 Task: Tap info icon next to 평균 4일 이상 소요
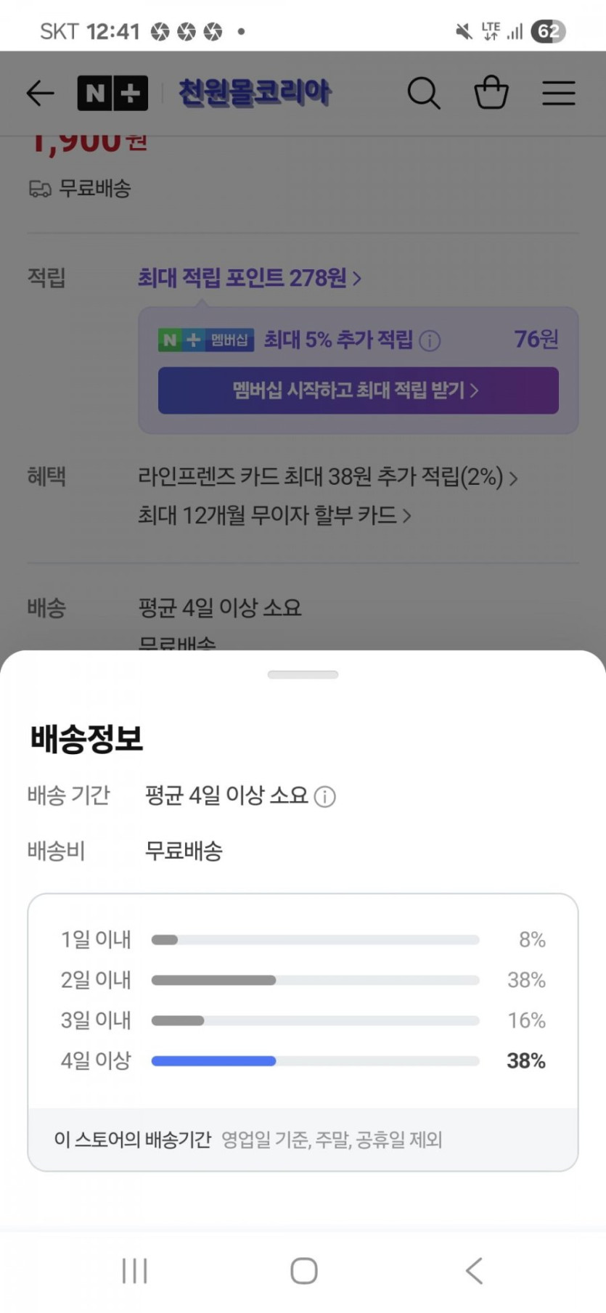(324, 797)
